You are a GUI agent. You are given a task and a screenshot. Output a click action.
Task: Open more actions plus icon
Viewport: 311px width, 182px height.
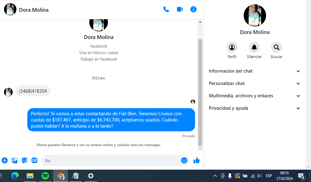(5, 160)
